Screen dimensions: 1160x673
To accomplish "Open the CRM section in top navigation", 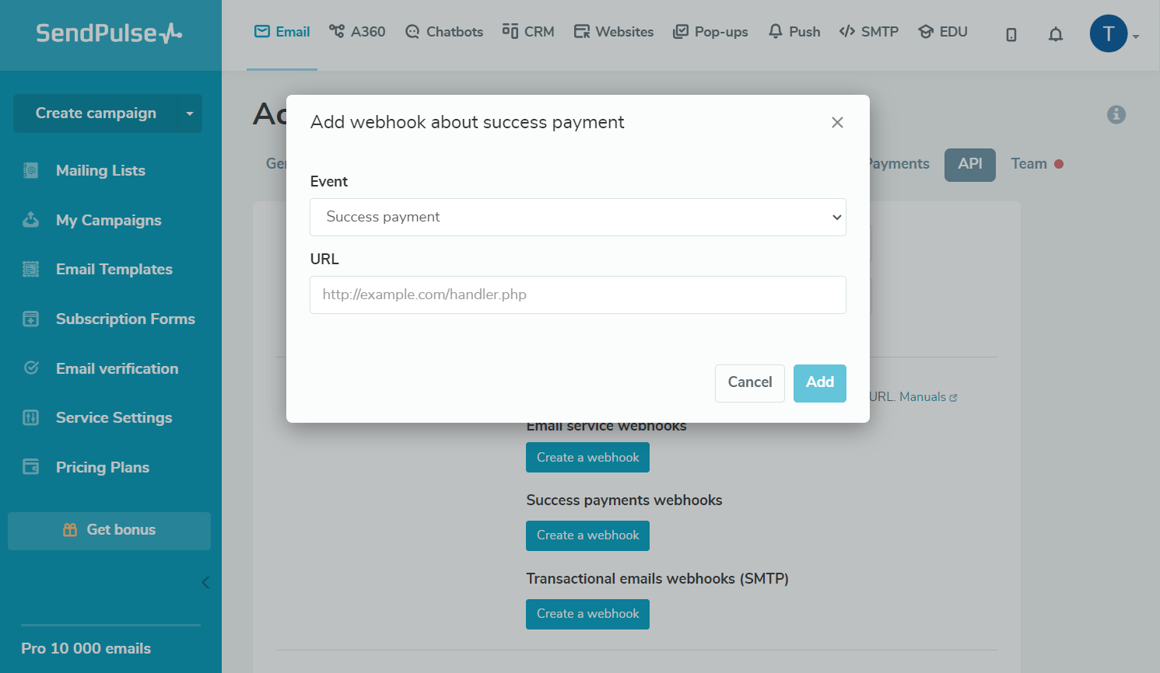I will (x=528, y=32).
